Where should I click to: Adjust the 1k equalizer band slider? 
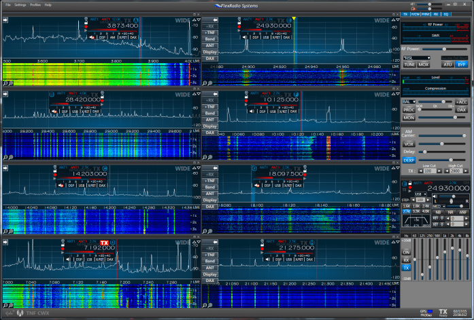coord(445,259)
